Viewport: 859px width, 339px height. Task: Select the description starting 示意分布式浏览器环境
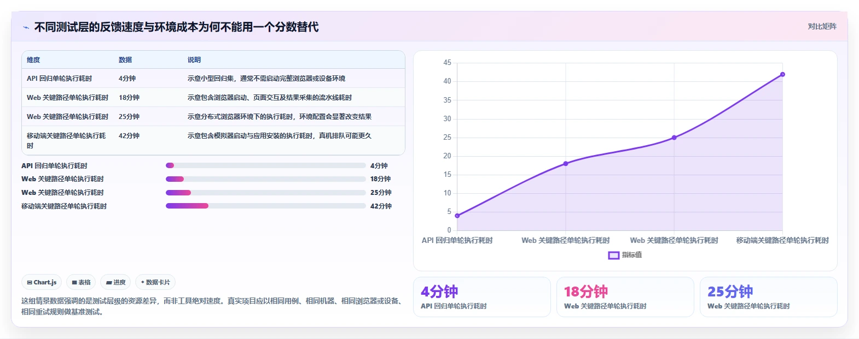coord(280,116)
